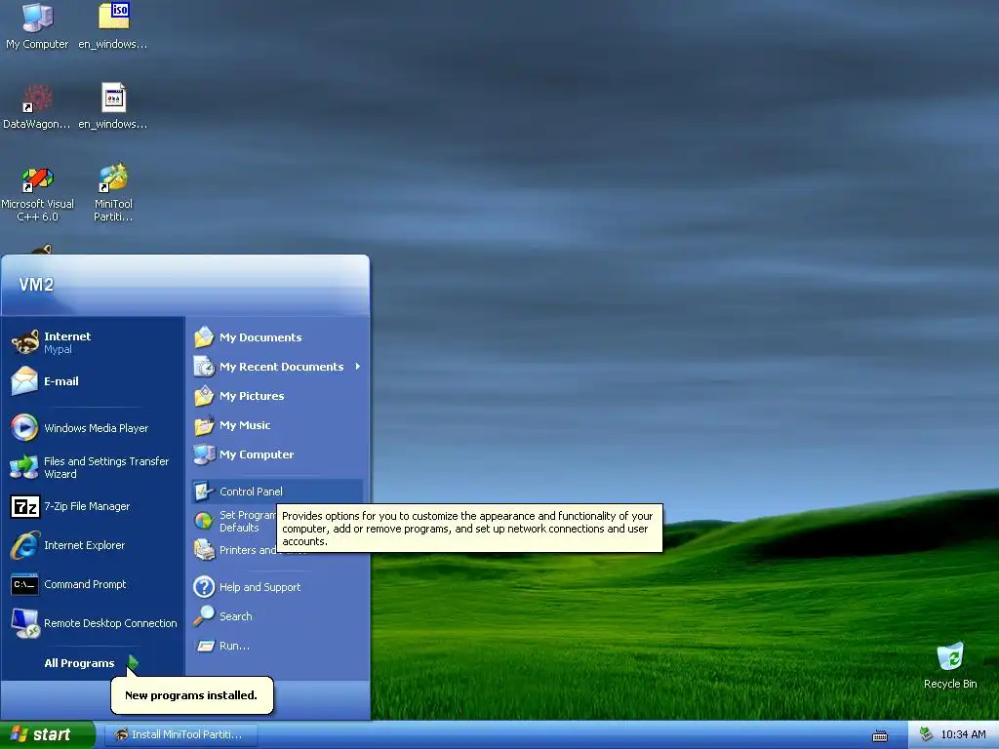Expand All Programs list
The width and height of the screenshot is (999, 749).
(91, 663)
